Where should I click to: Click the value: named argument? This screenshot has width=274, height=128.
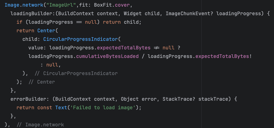click(x=37, y=48)
